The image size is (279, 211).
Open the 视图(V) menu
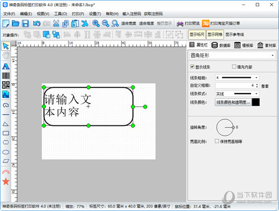point(43,14)
